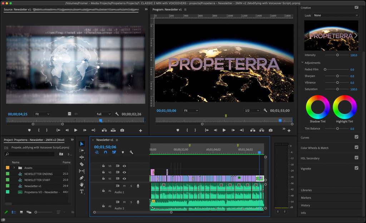Open Source monitor settings wrench
Screen dimensions: 366x223
(117, 114)
